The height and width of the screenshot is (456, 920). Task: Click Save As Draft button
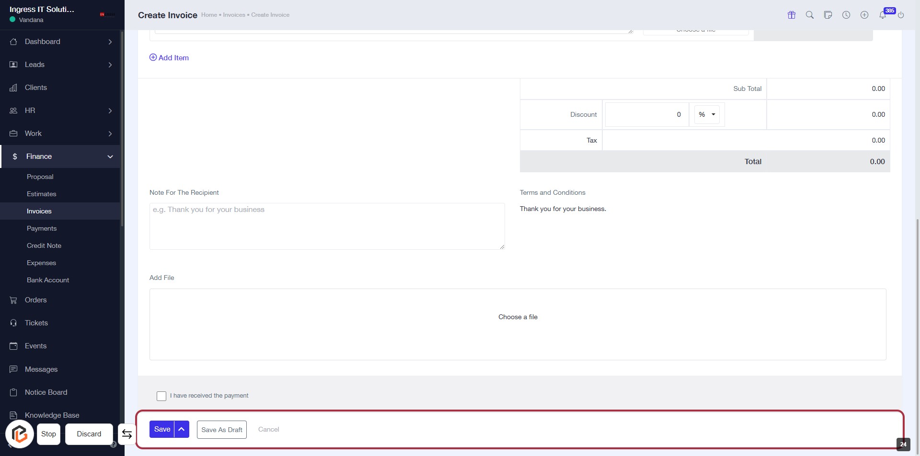222,430
